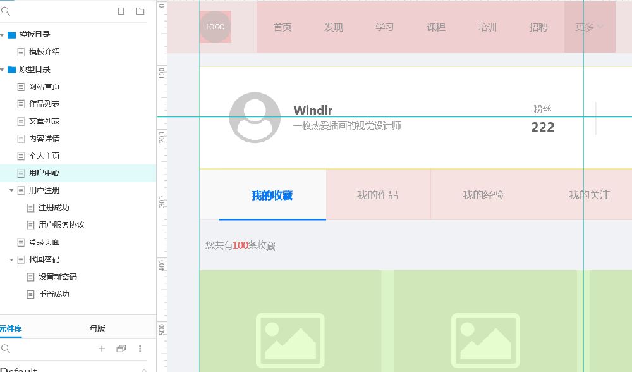Collapse the 用户注册 tree branch
The width and height of the screenshot is (632, 372).
click(x=11, y=190)
